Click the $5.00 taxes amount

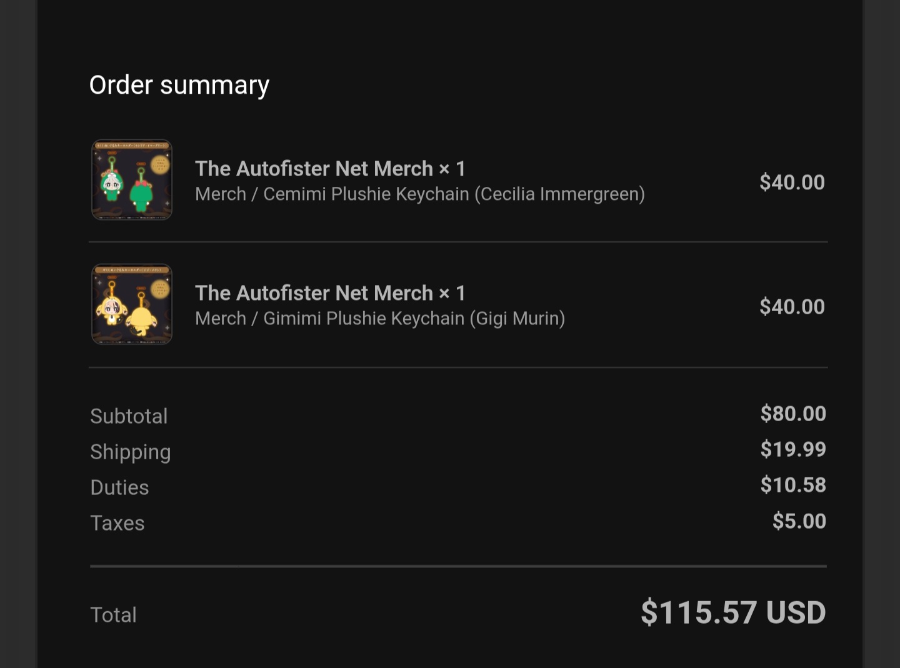pyautogui.click(x=799, y=521)
